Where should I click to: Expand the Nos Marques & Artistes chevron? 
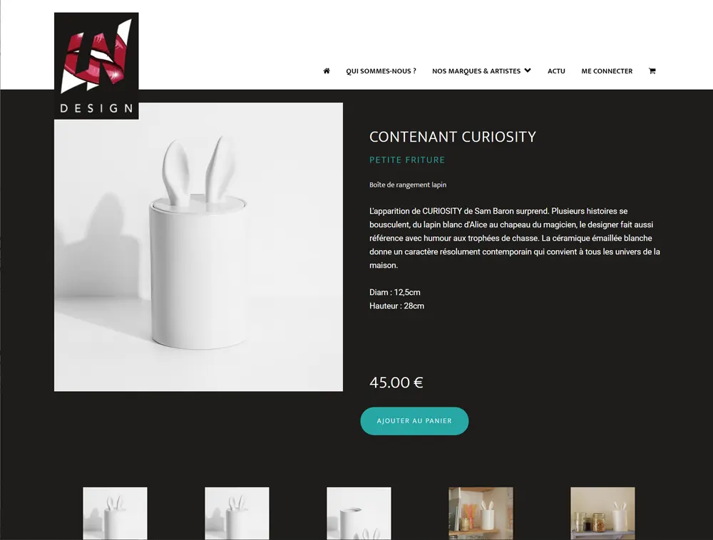coord(528,71)
